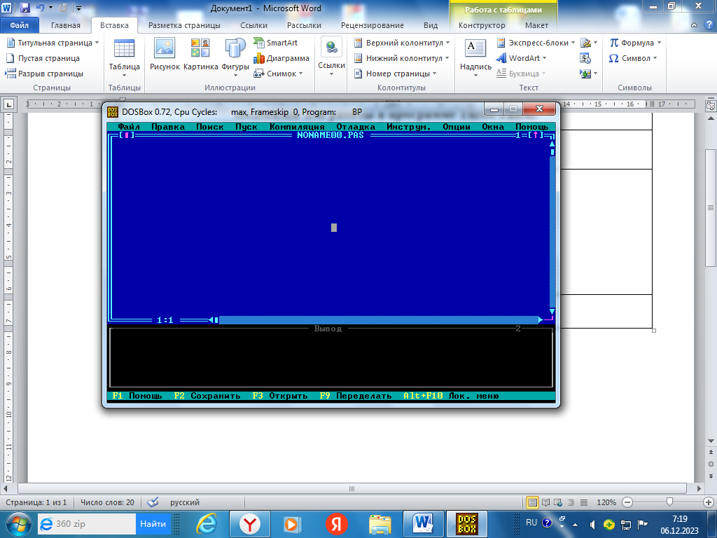
Task: Insert Надпись text box
Action: (475, 57)
